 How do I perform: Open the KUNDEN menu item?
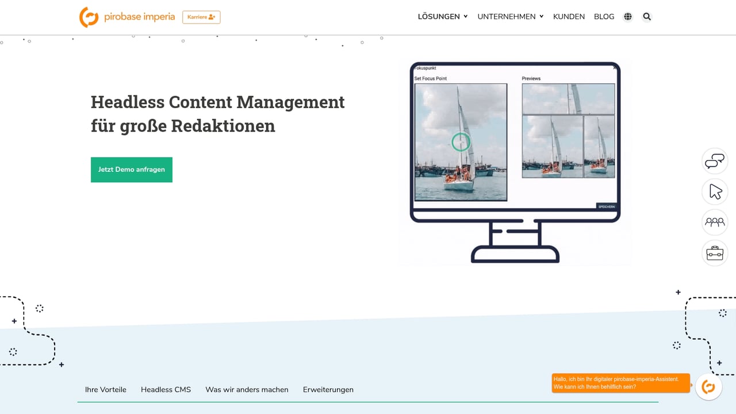[x=569, y=16]
